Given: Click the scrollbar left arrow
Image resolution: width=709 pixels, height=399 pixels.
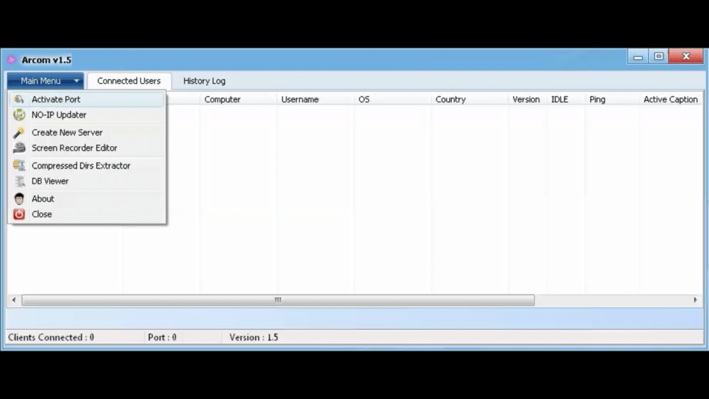Looking at the screenshot, I should [14, 300].
